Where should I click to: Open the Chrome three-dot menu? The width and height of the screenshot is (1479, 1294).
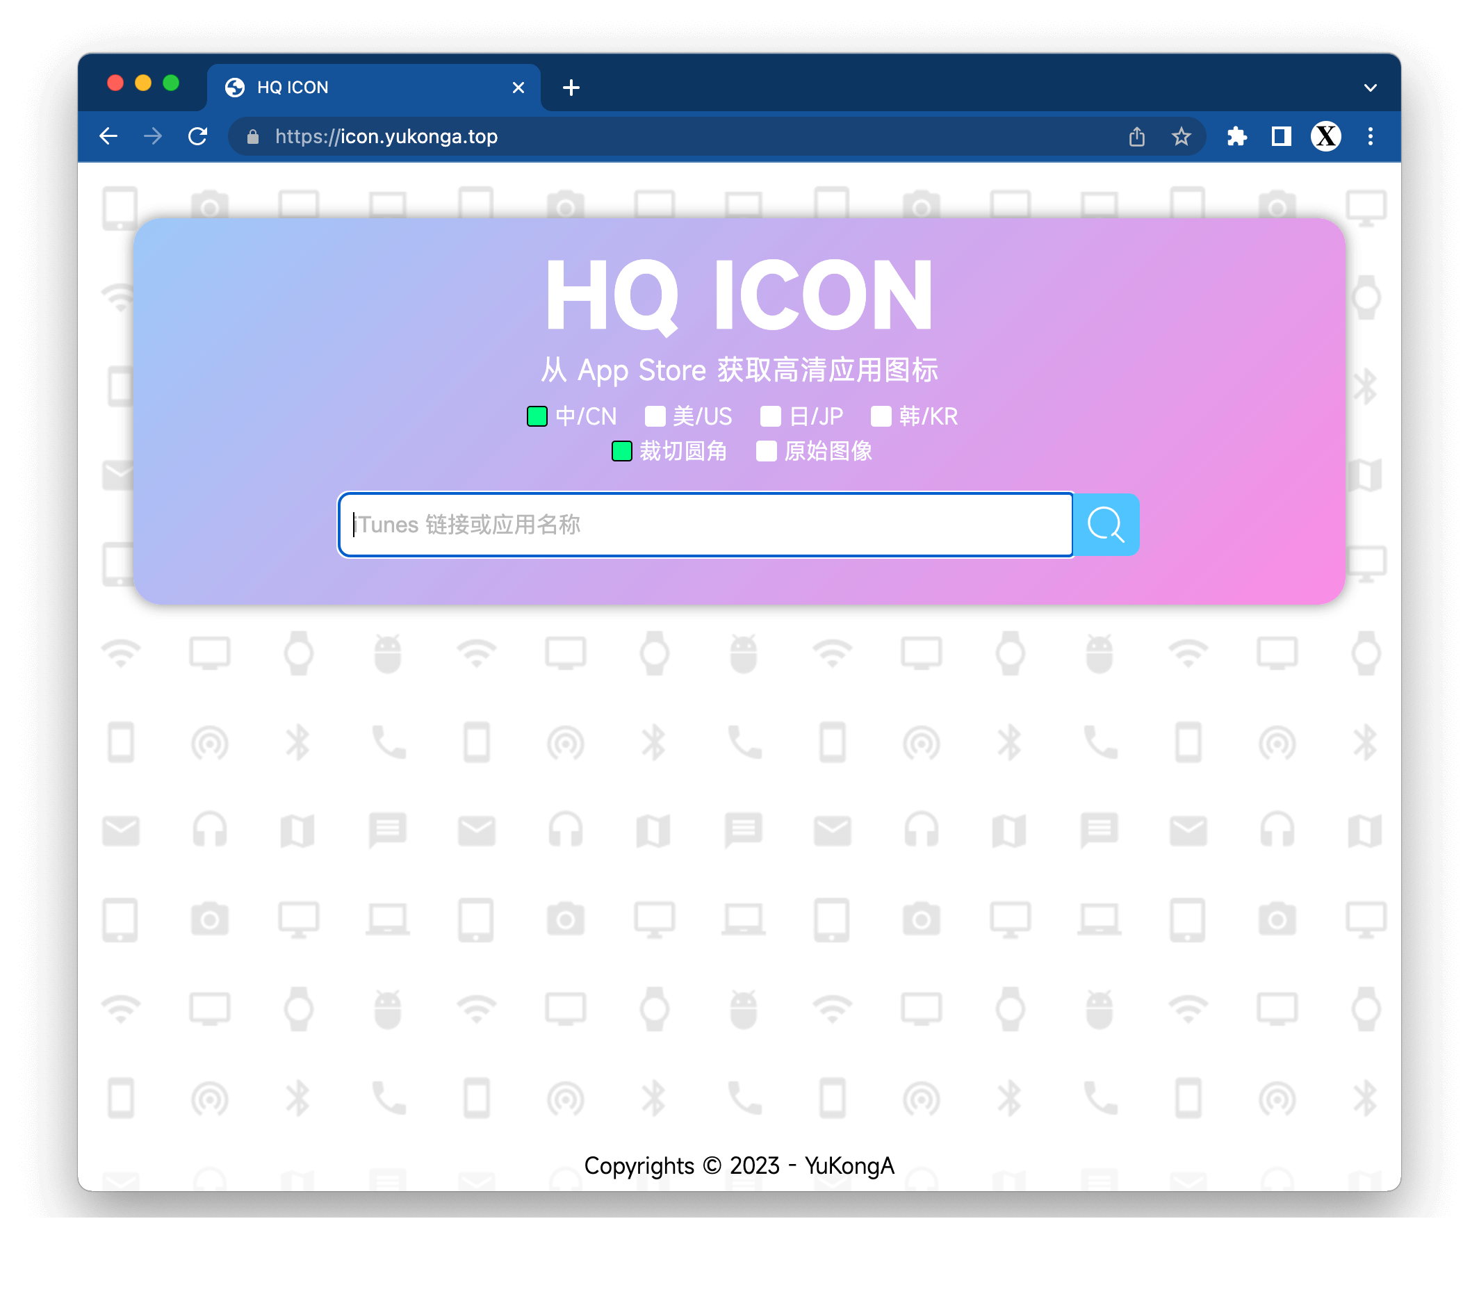coord(1370,136)
